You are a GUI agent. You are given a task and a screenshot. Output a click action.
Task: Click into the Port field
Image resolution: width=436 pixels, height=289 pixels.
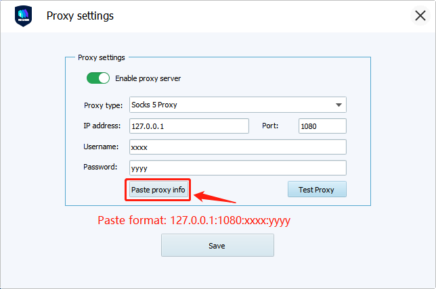pyautogui.click(x=322, y=126)
